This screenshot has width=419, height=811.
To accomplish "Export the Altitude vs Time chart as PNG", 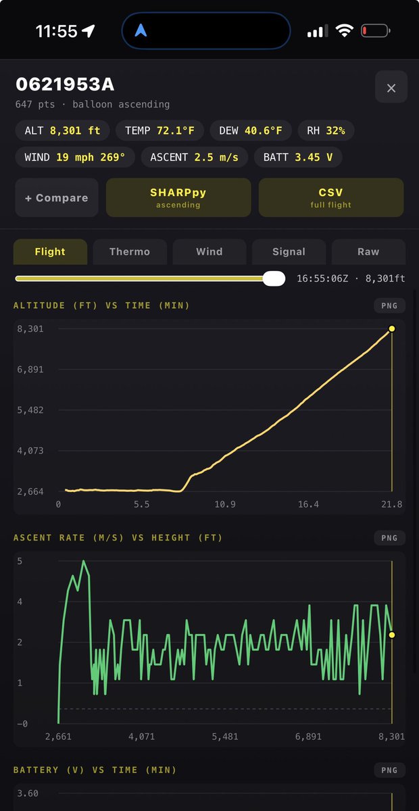I will [389, 305].
